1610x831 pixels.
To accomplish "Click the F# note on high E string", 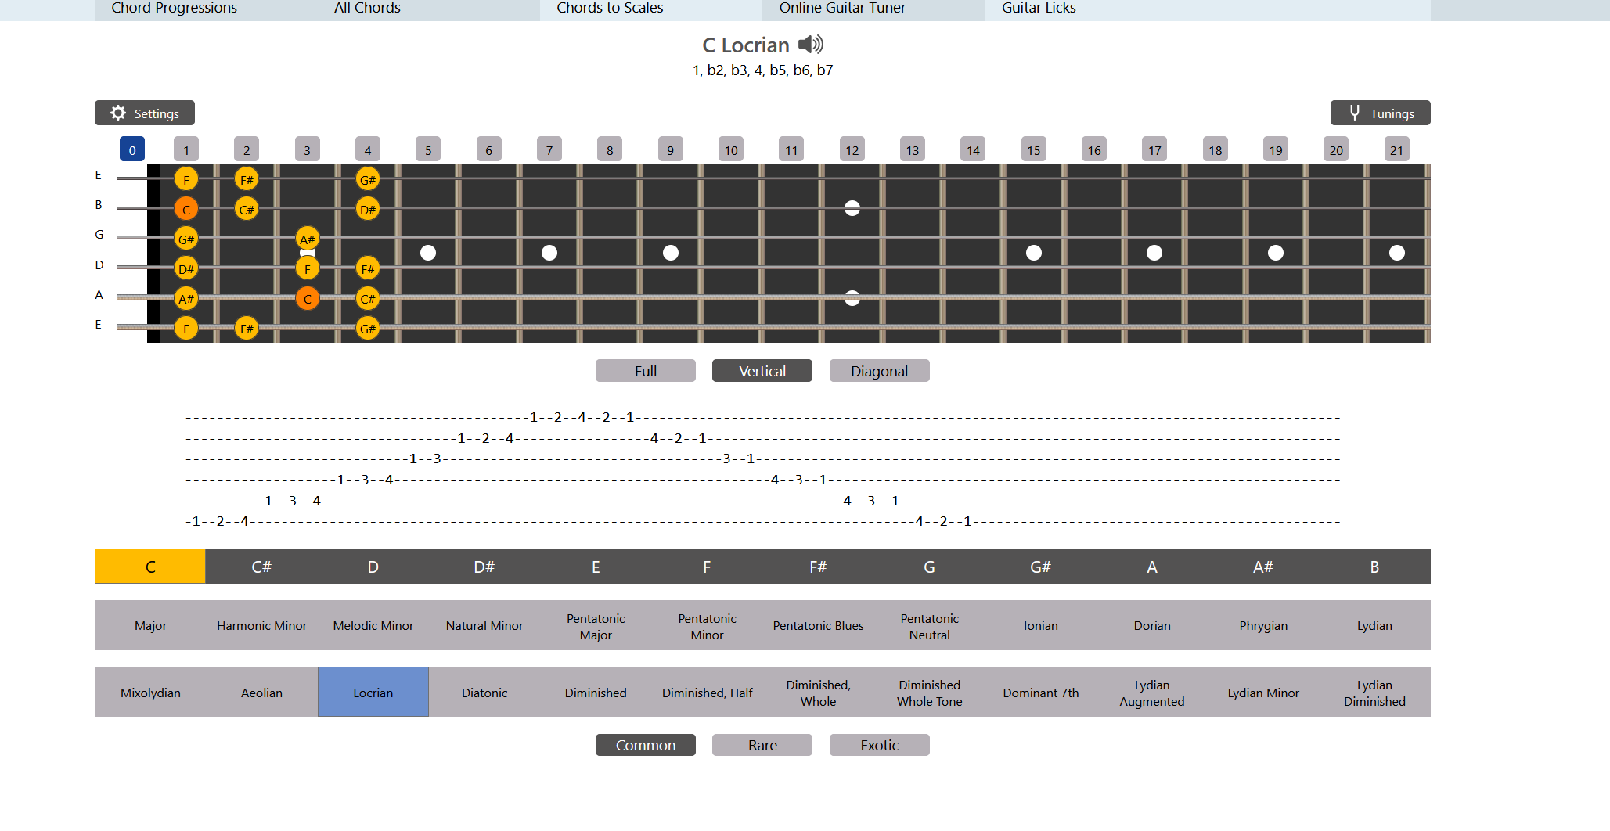I will tap(247, 179).
